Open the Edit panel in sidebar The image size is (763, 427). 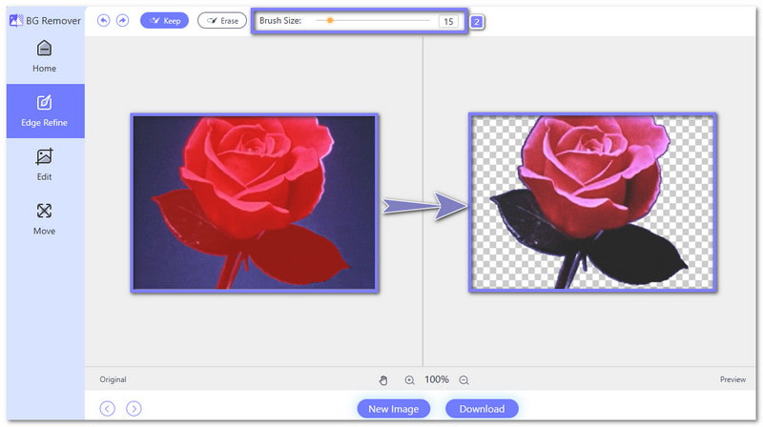click(44, 165)
